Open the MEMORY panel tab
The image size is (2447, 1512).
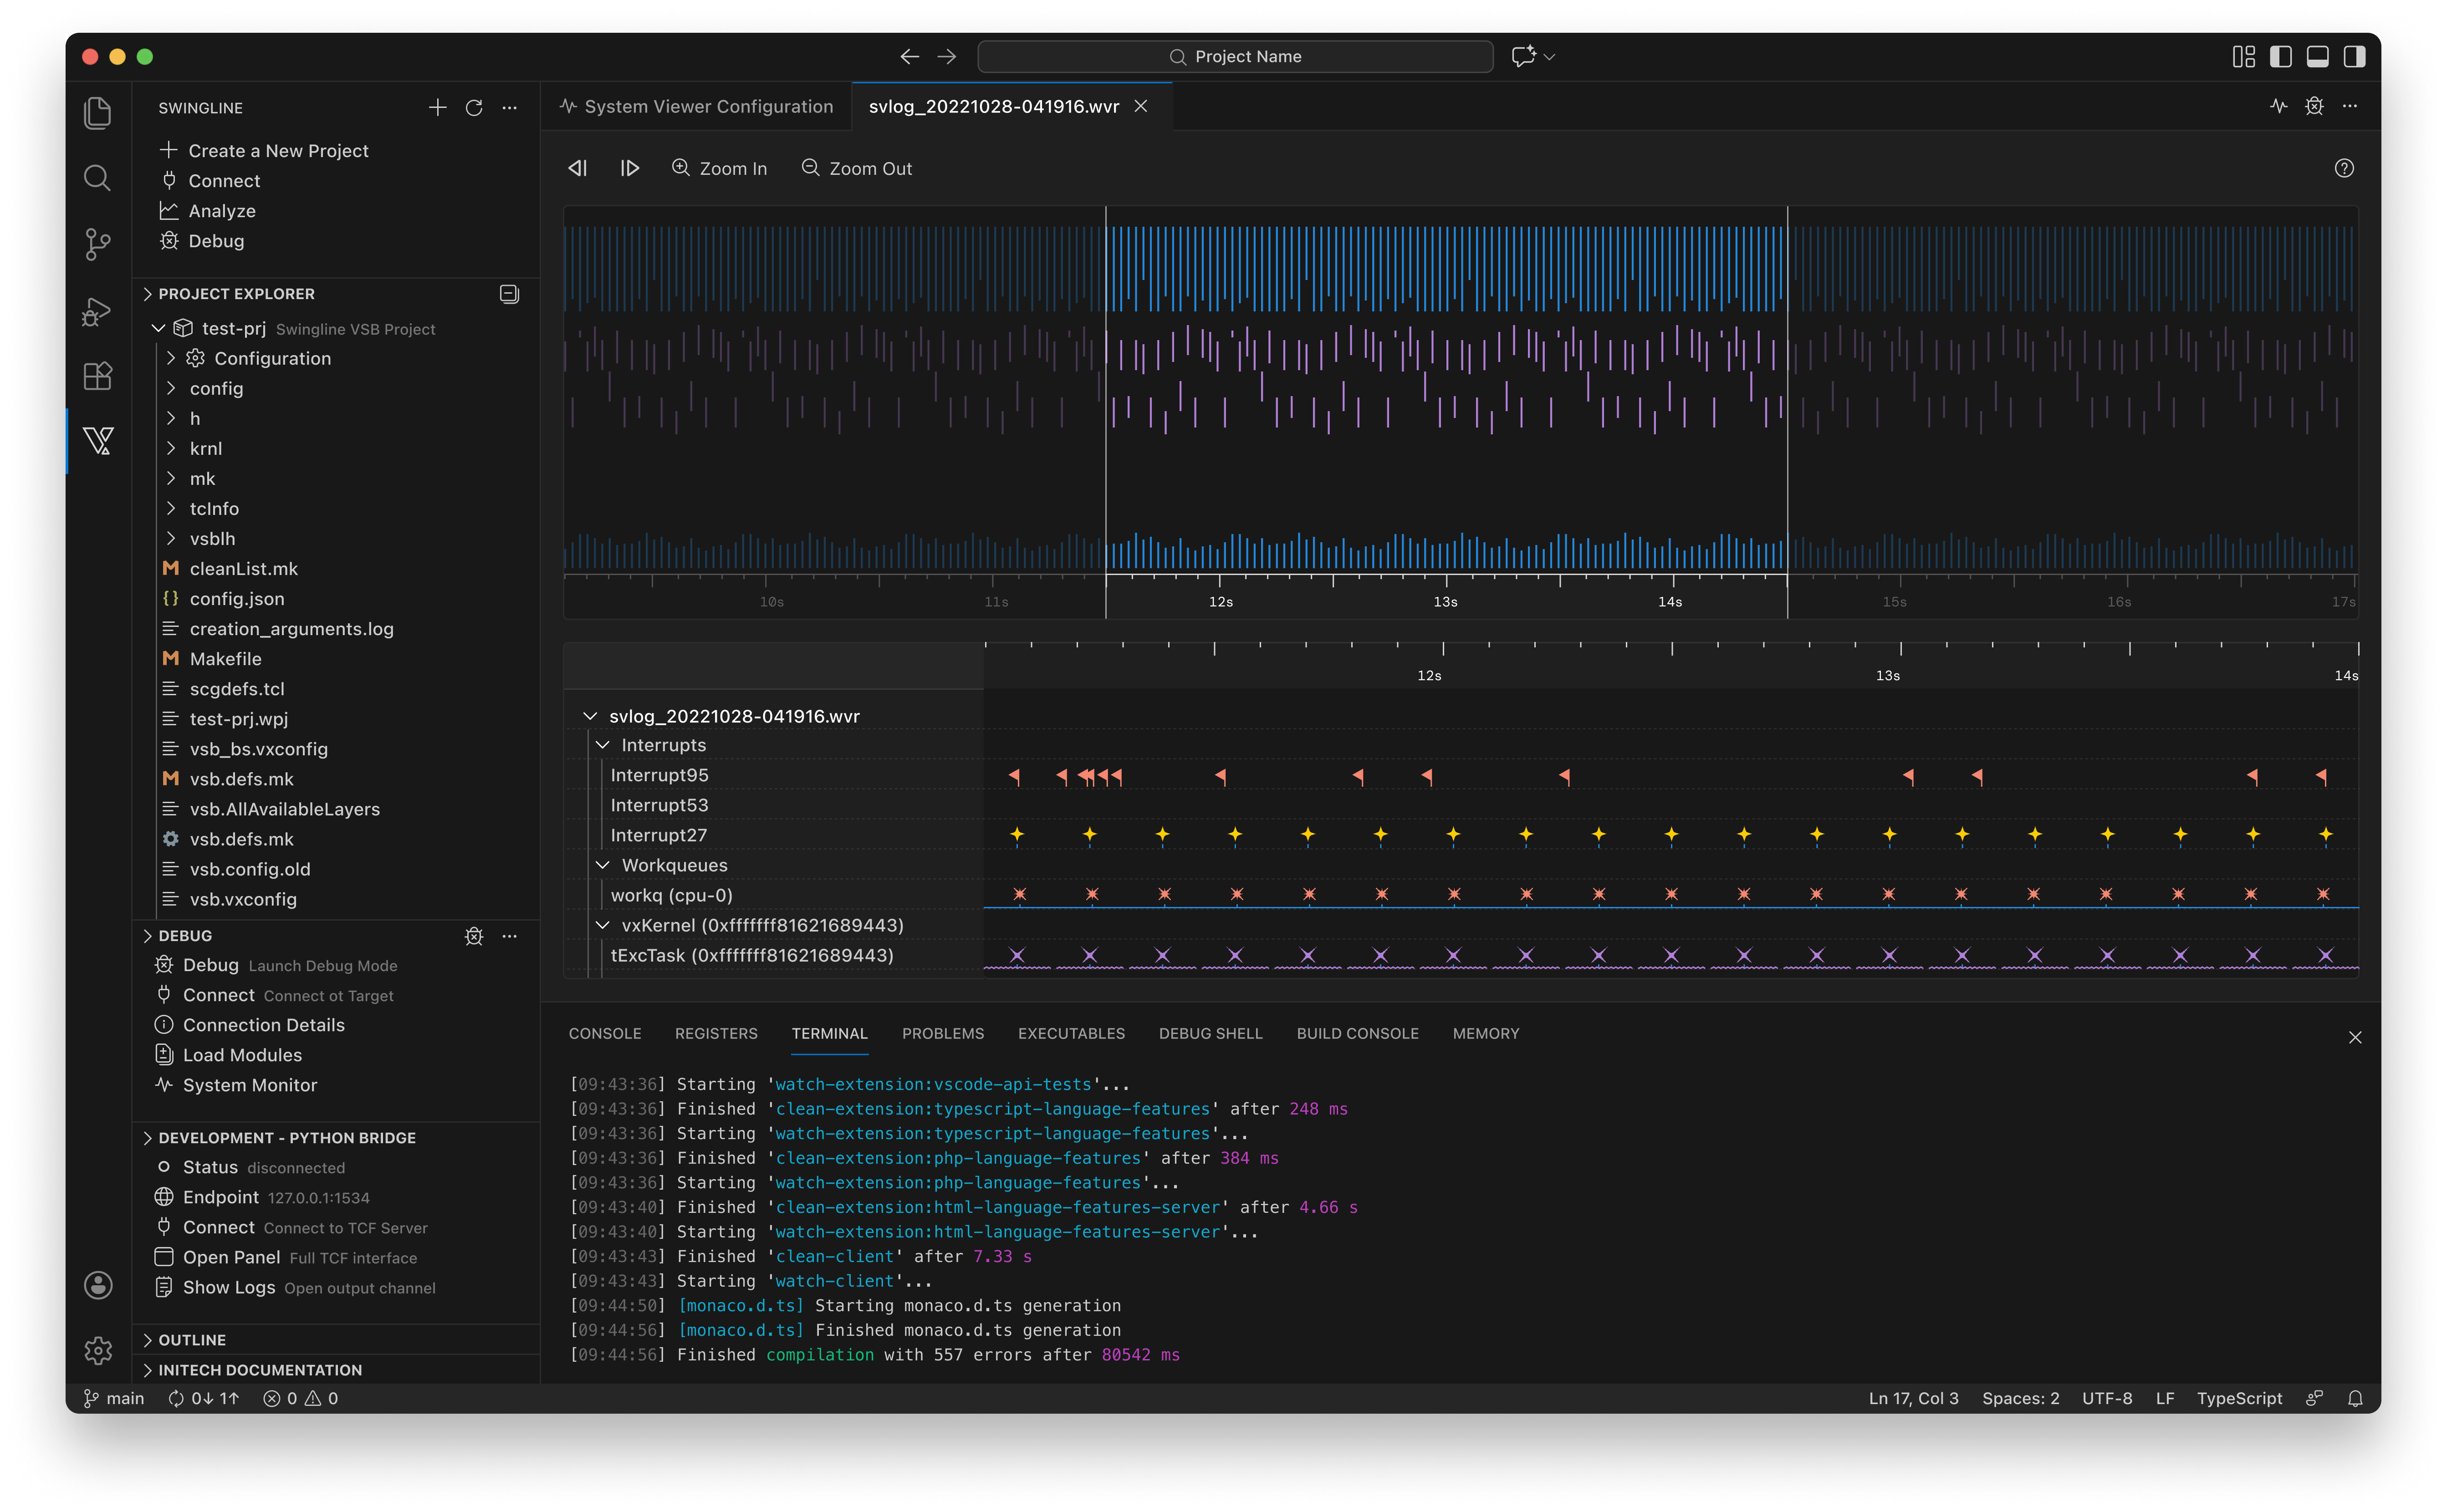1485,1034
